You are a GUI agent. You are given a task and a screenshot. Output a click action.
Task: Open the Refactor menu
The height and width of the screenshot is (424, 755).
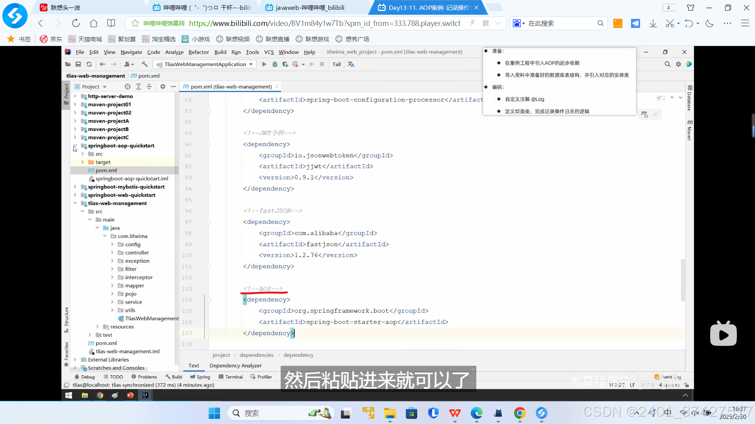198,52
